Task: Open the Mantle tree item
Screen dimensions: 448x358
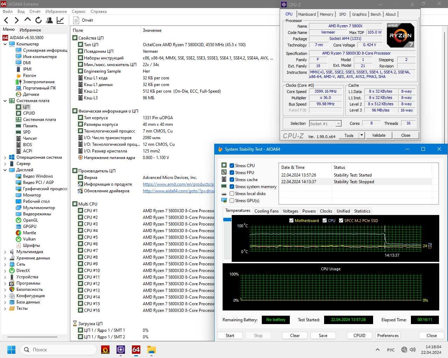Action: (x=29, y=233)
